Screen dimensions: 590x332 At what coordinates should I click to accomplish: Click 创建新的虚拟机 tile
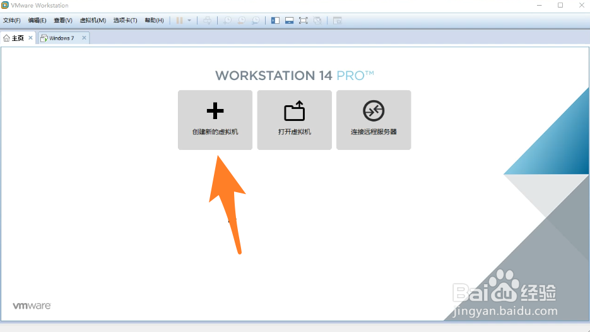[x=215, y=120]
